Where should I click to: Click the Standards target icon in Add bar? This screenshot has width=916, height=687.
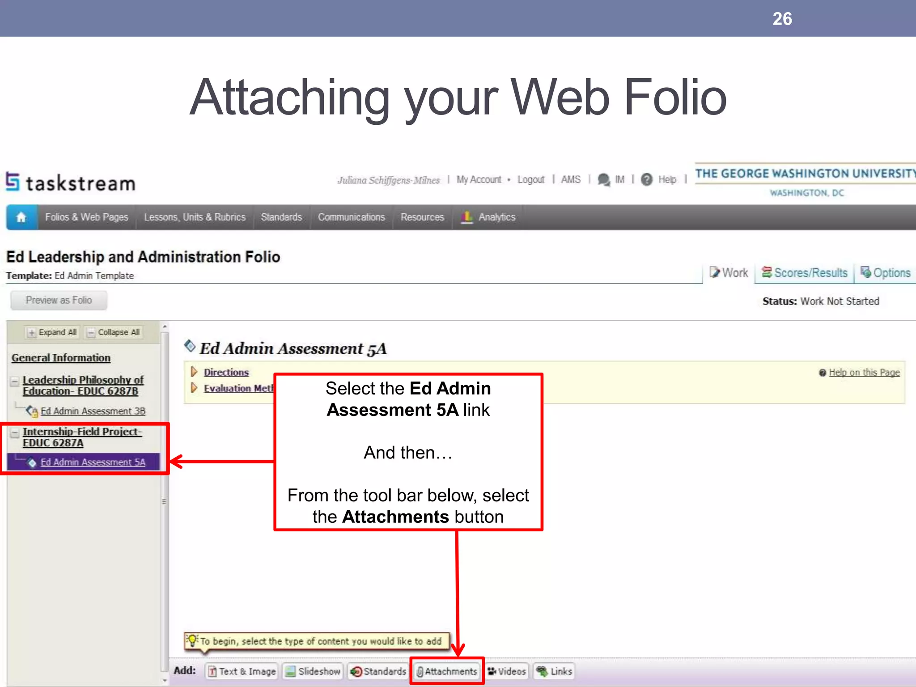pyautogui.click(x=356, y=672)
